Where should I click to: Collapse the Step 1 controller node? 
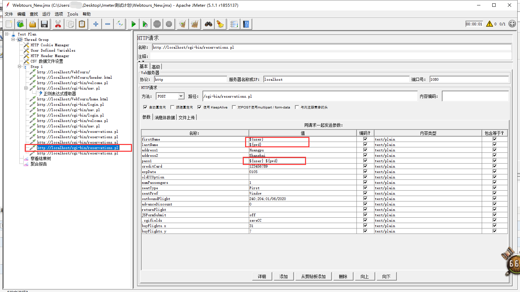tap(19, 67)
